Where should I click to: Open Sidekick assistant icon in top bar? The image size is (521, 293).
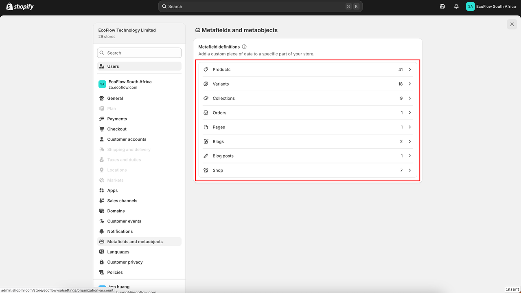pyautogui.click(x=442, y=7)
